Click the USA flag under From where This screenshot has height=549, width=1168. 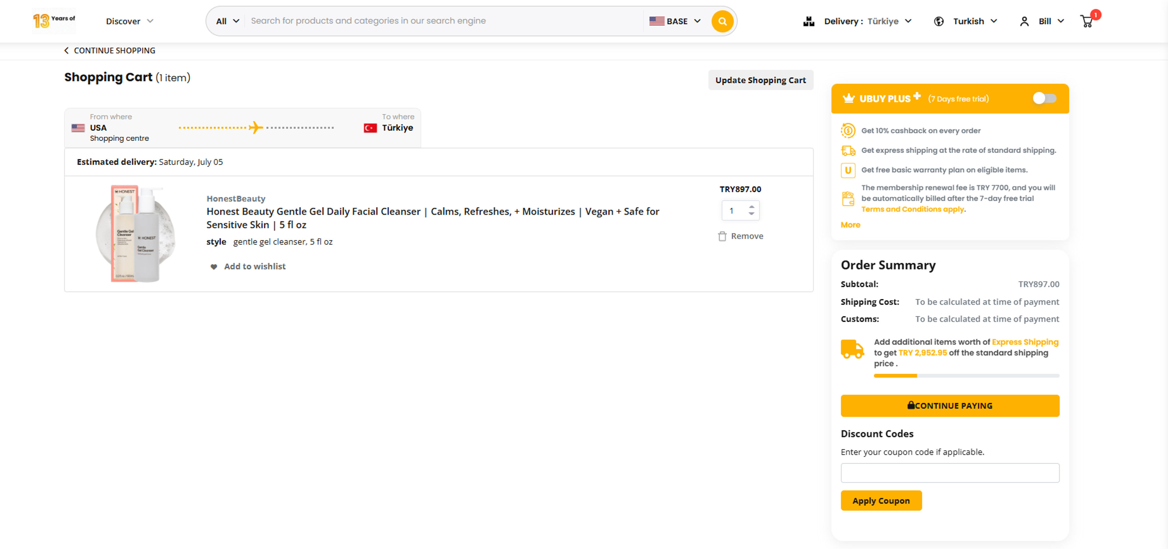point(78,128)
